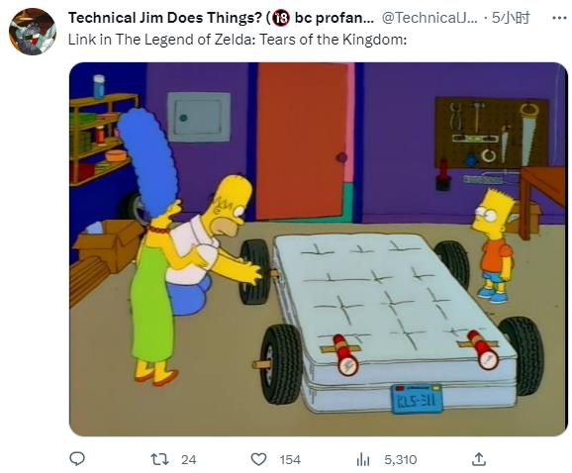
Task: Share the tweet via upload arrow icon
Action: 479,459
